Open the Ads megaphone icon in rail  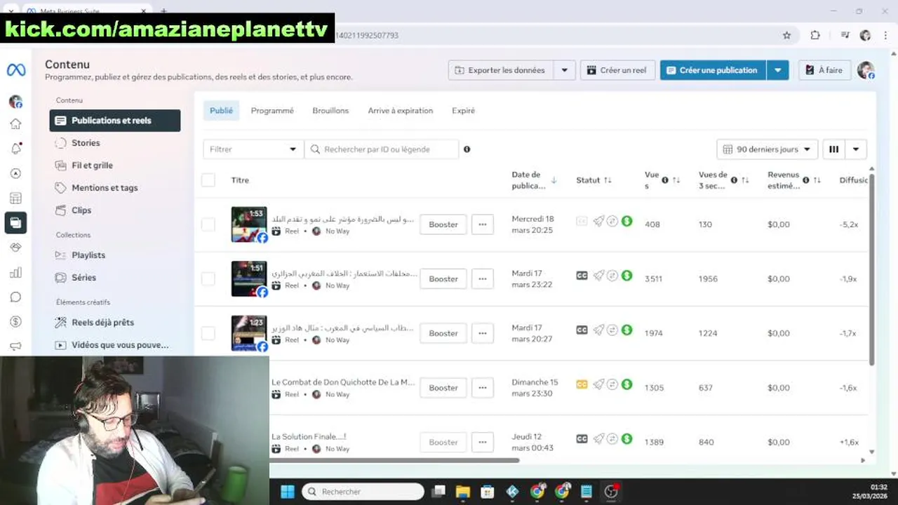pyautogui.click(x=15, y=346)
